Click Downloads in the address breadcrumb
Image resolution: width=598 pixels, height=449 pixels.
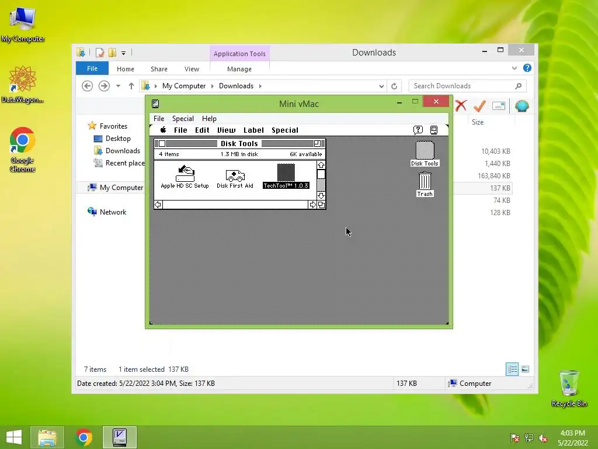click(x=236, y=86)
